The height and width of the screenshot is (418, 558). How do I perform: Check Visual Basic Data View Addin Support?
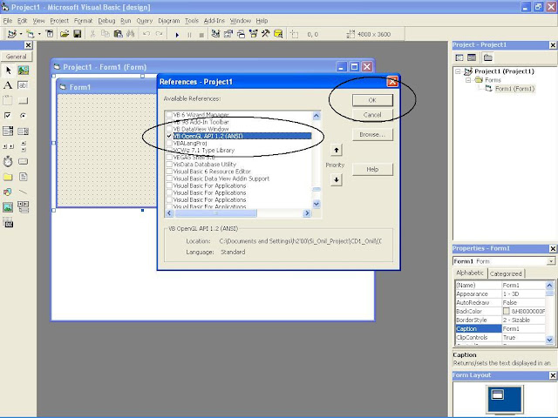(x=169, y=179)
